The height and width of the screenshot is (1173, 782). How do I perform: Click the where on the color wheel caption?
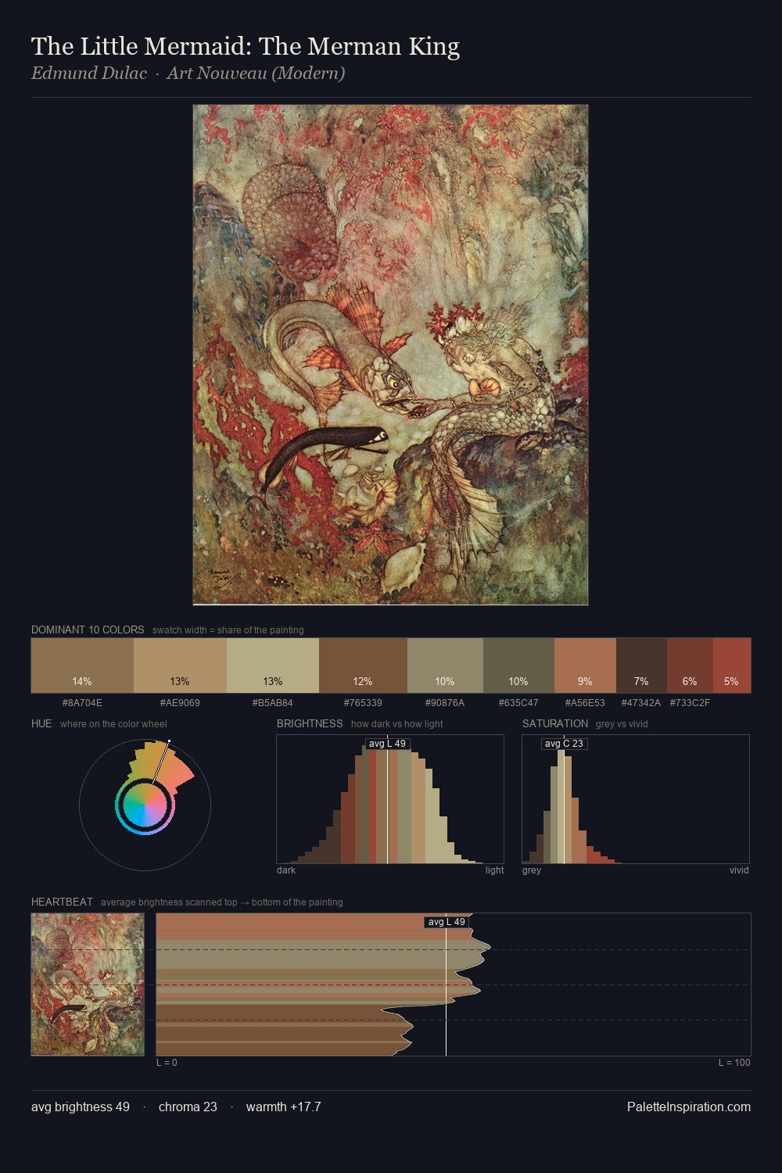(x=113, y=724)
